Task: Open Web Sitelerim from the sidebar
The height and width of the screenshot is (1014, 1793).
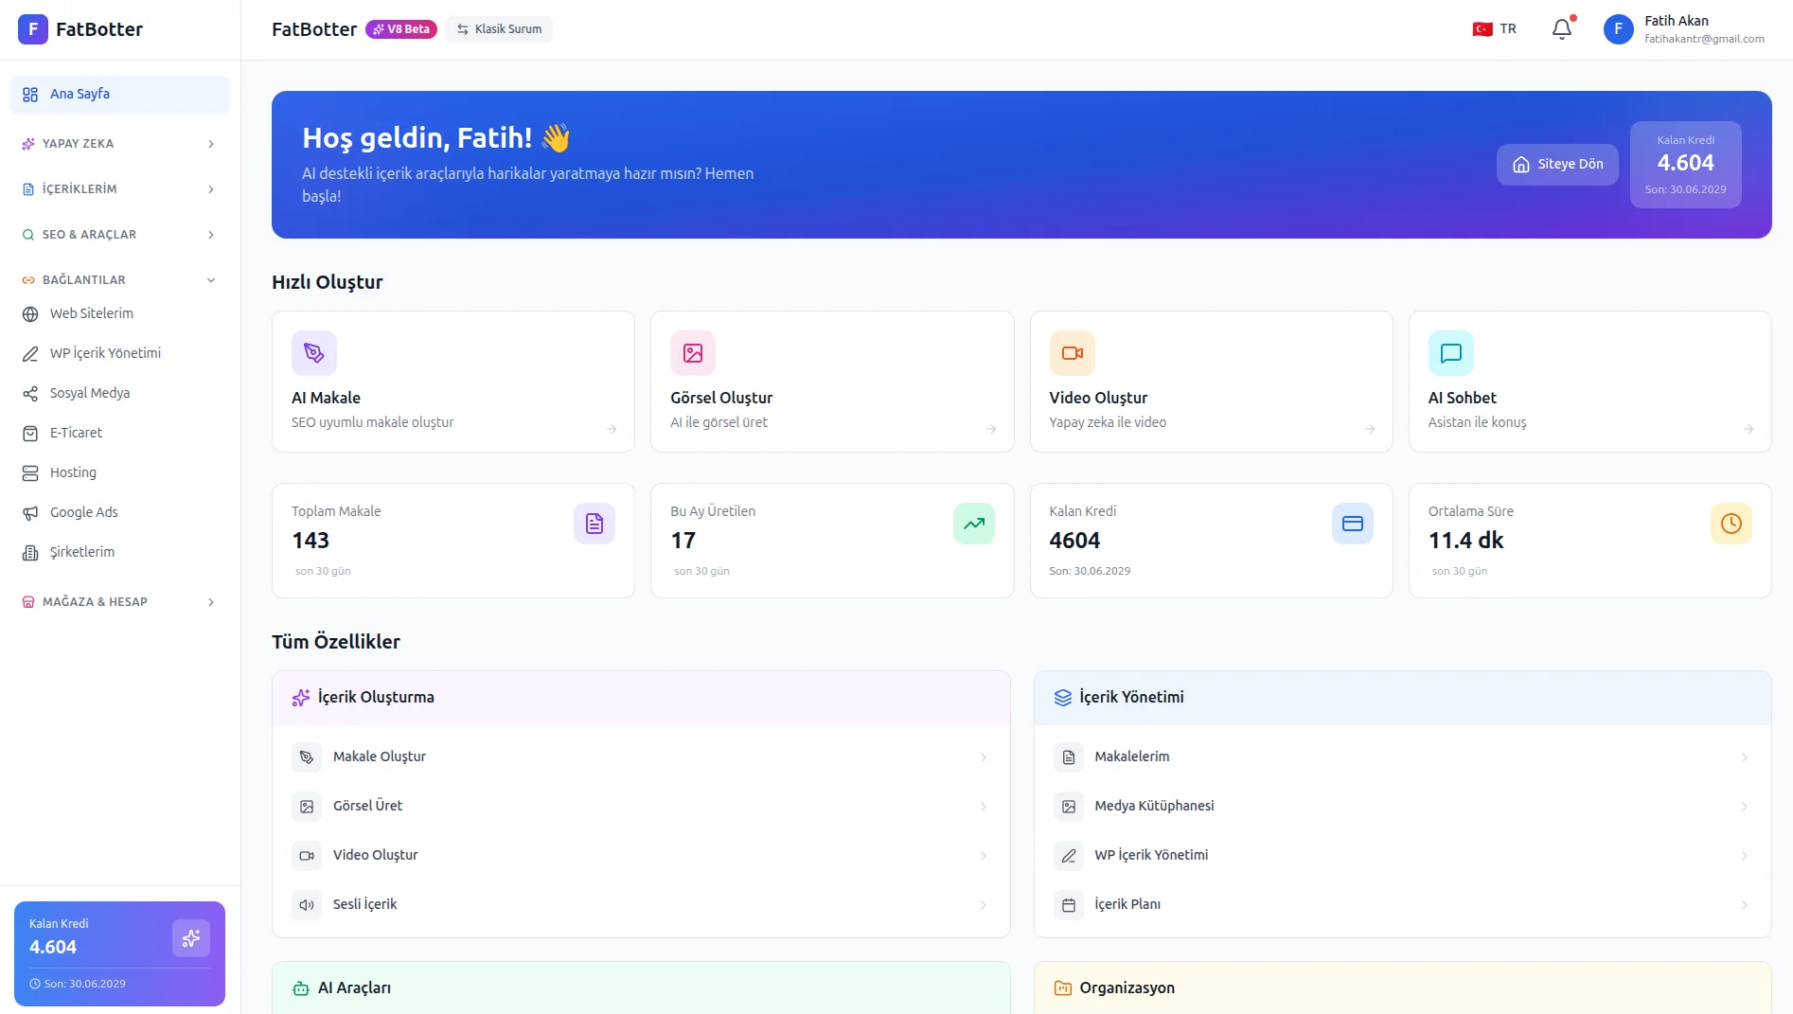Action: click(x=92, y=313)
